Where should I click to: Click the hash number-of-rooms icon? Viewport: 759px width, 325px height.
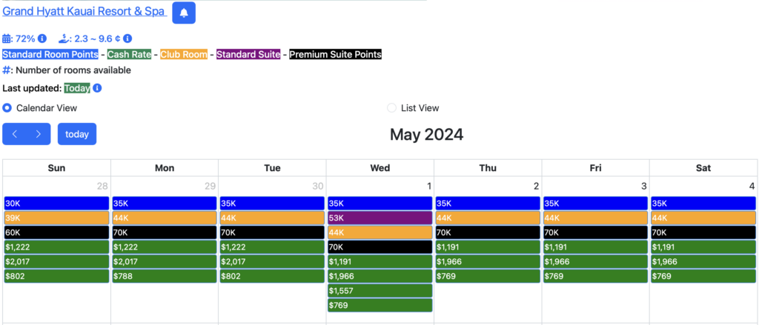[x=7, y=70]
